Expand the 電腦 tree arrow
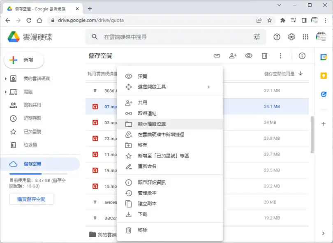This screenshot has height=243, width=333. pyautogui.click(x=6, y=92)
